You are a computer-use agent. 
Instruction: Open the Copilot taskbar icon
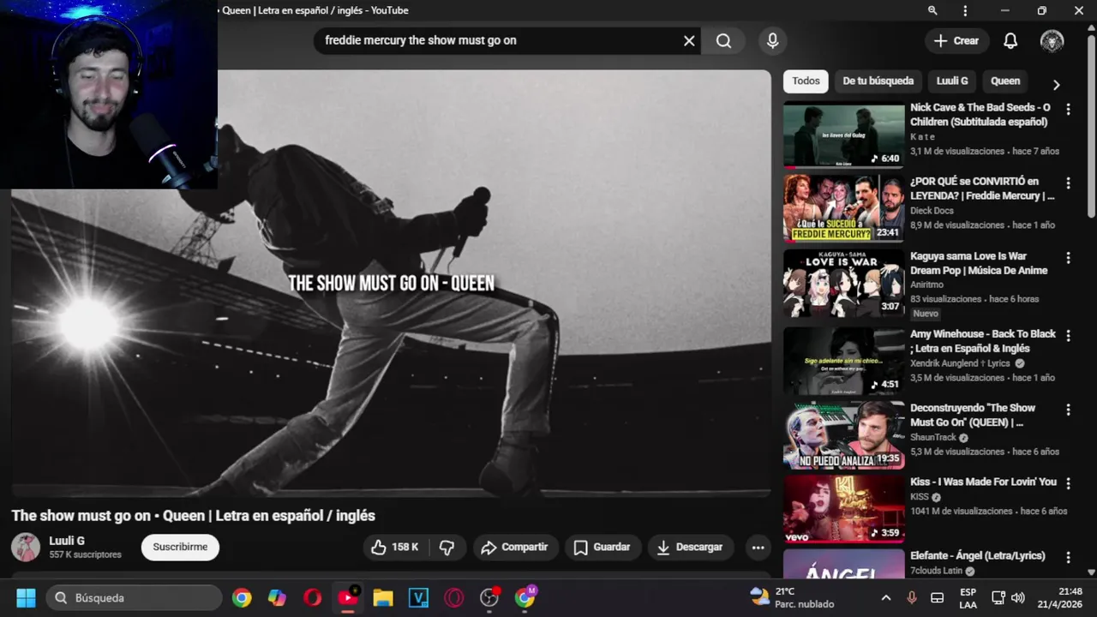[277, 597]
